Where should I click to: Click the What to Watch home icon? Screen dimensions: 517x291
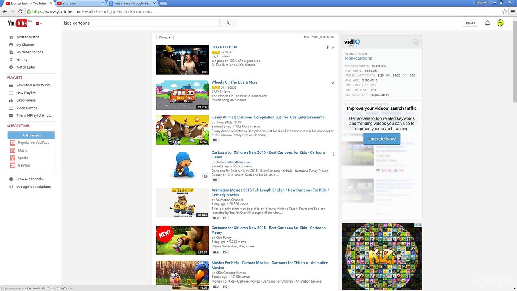click(x=11, y=37)
